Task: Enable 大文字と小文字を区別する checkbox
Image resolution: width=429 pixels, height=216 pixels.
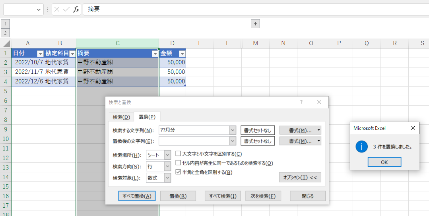Action: (179, 154)
